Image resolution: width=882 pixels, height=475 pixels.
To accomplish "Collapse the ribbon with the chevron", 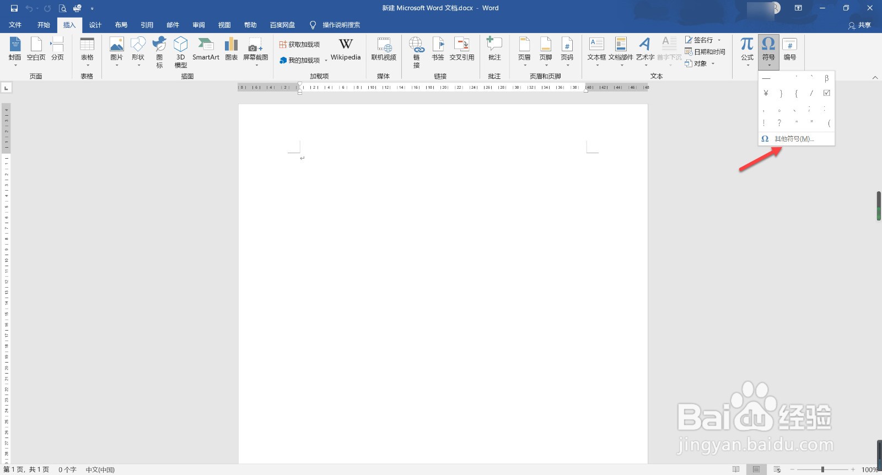I will pyautogui.click(x=875, y=78).
